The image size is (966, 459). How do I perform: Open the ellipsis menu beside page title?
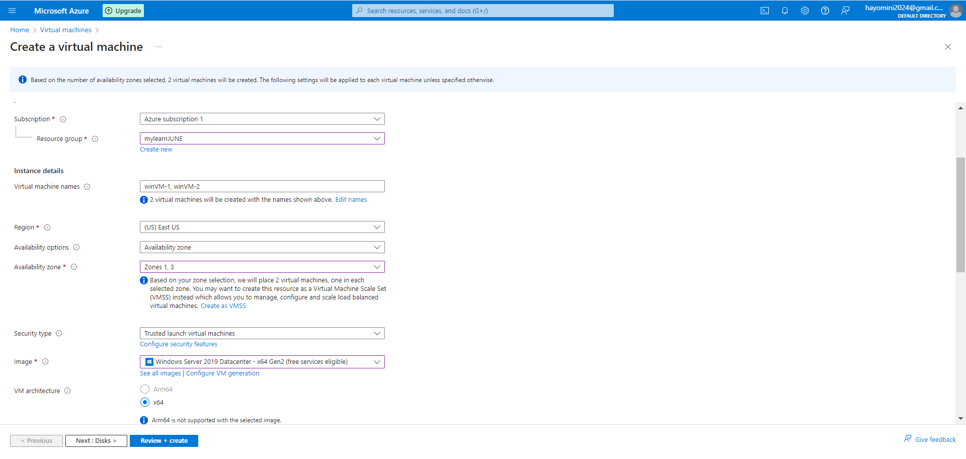pos(159,47)
